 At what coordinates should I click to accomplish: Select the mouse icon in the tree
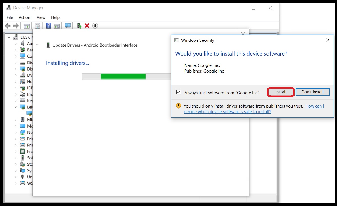(22, 119)
